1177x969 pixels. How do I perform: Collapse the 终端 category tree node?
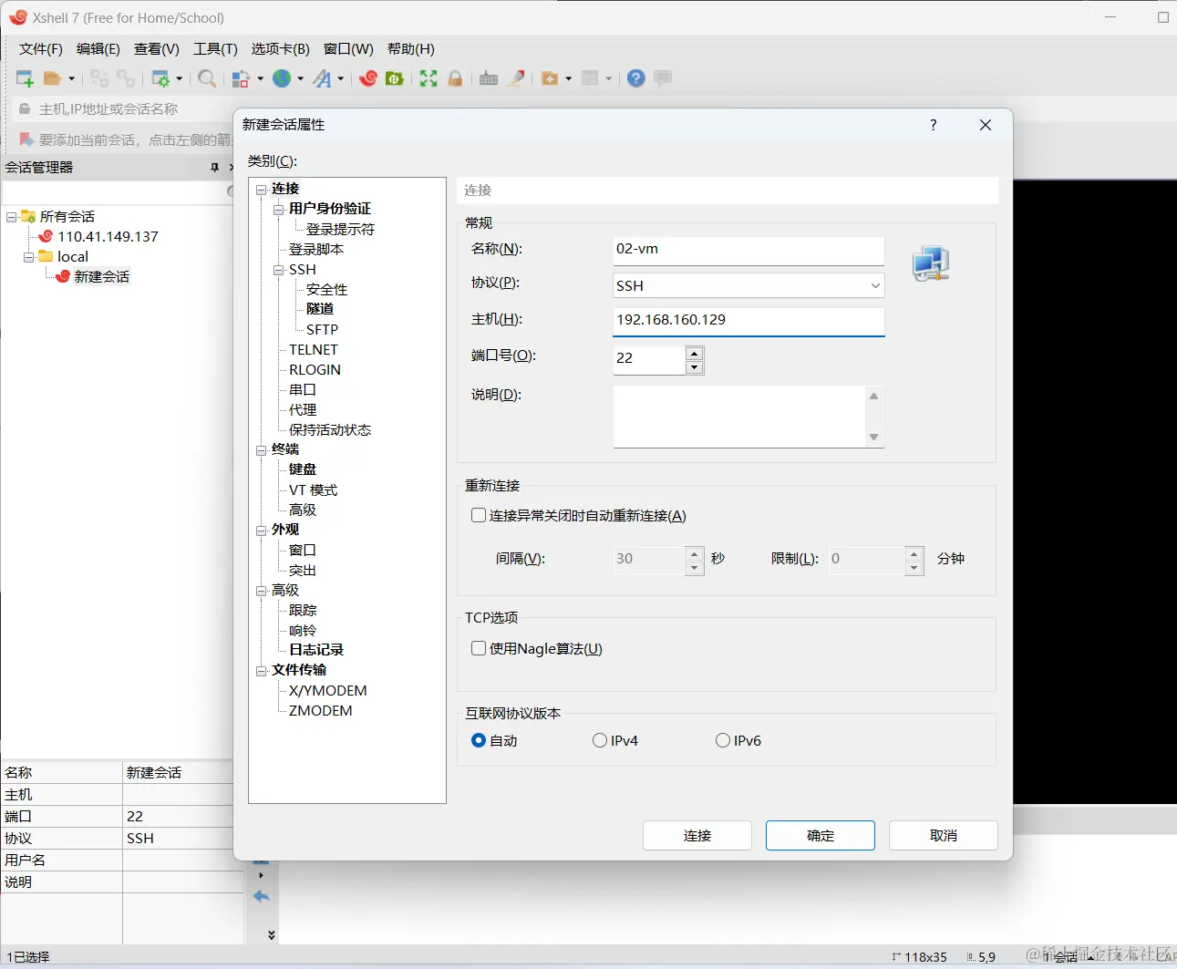(262, 450)
